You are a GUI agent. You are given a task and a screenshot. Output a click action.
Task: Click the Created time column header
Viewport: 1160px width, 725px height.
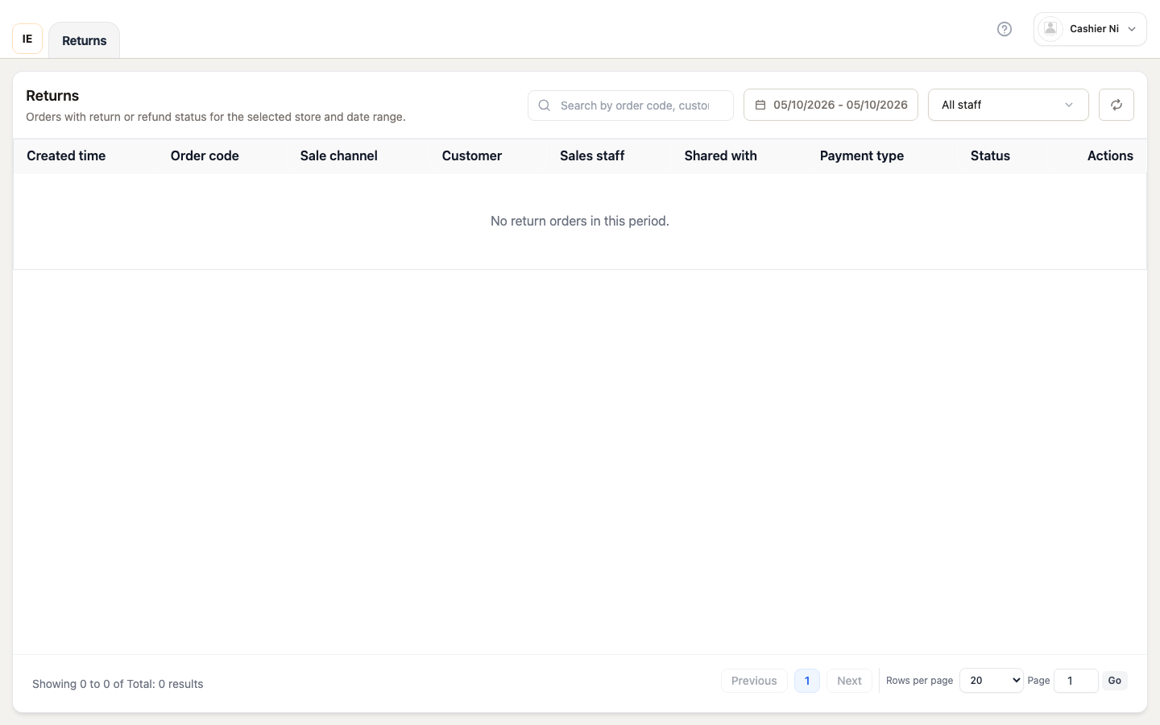pos(66,156)
